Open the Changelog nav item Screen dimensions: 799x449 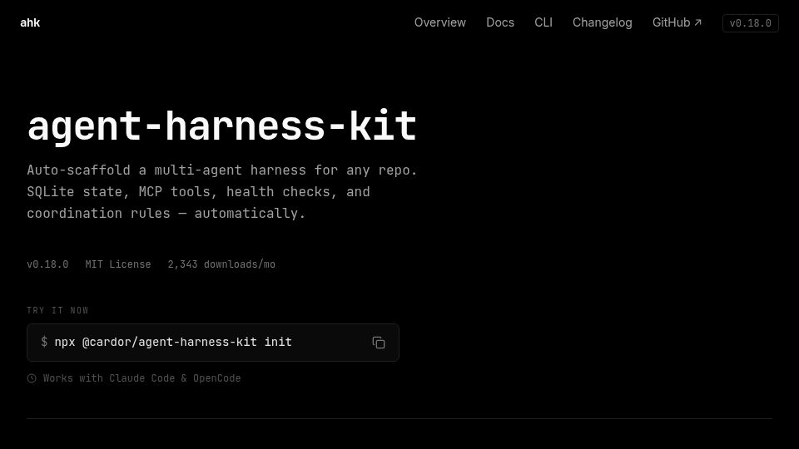602,22
